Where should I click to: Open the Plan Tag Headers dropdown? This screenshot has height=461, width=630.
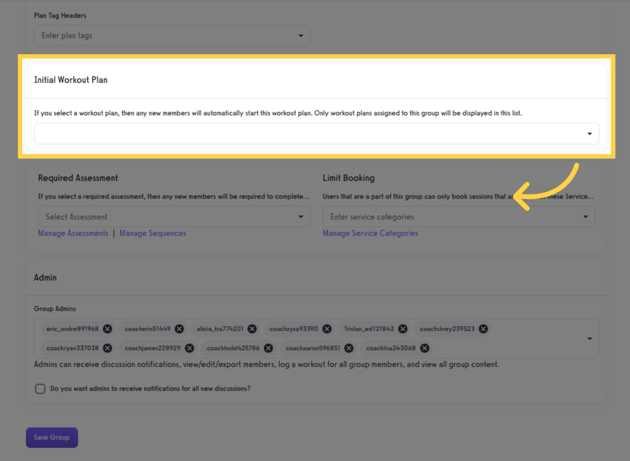(301, 35)
